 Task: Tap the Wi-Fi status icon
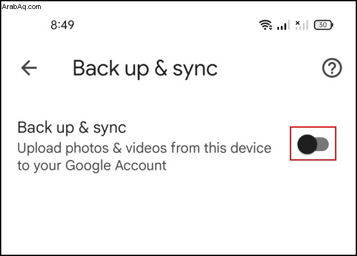(x=264, y=25)
